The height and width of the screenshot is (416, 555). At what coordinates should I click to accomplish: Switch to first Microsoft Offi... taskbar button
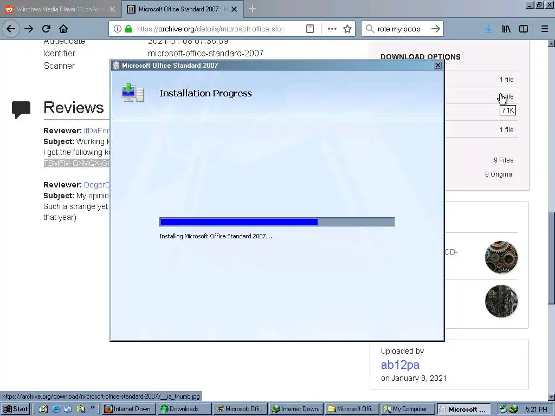pos(240,409)
